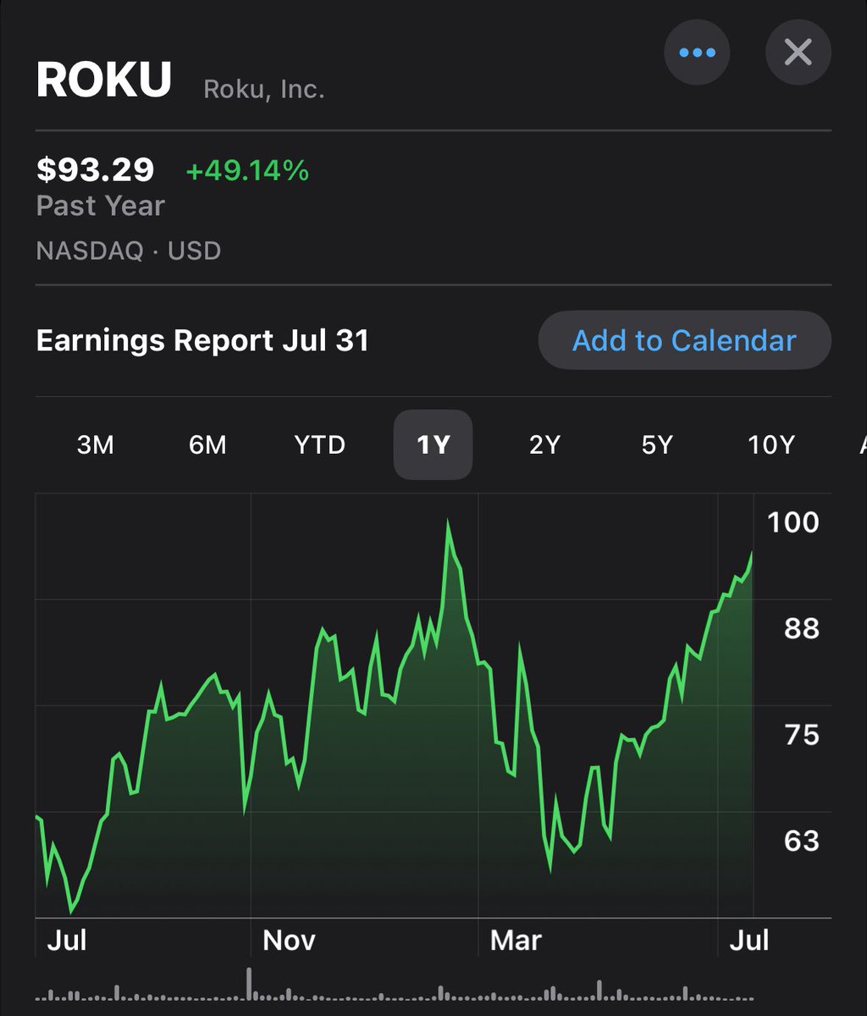The height and width of the screenshot is (1016, 867).
Task: Click the +49.14% change figure
Action: pyautogui.click(x=247, y=171)
